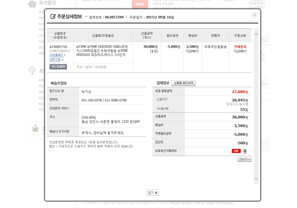Click the recipient name 박기상
297x208 pixels.
point(86,92)
